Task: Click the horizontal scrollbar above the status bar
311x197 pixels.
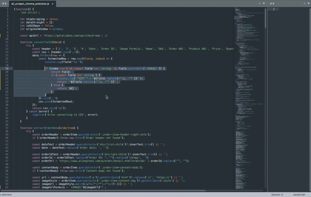Action: (x=104, y=191)
